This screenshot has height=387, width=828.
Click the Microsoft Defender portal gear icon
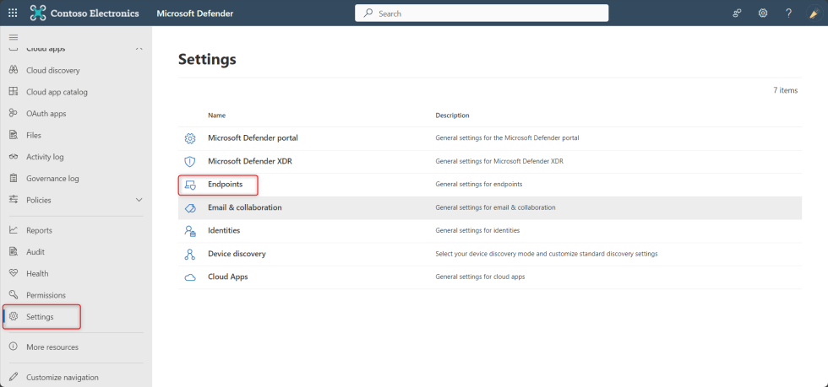tap(190, 138)
